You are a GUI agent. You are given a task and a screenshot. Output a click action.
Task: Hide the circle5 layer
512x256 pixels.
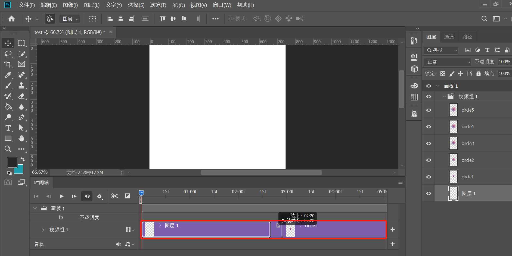point(429,110)
